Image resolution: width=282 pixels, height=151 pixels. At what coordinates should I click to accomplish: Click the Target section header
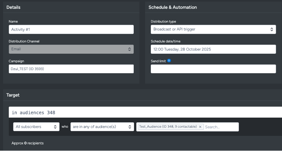[13, 95]
